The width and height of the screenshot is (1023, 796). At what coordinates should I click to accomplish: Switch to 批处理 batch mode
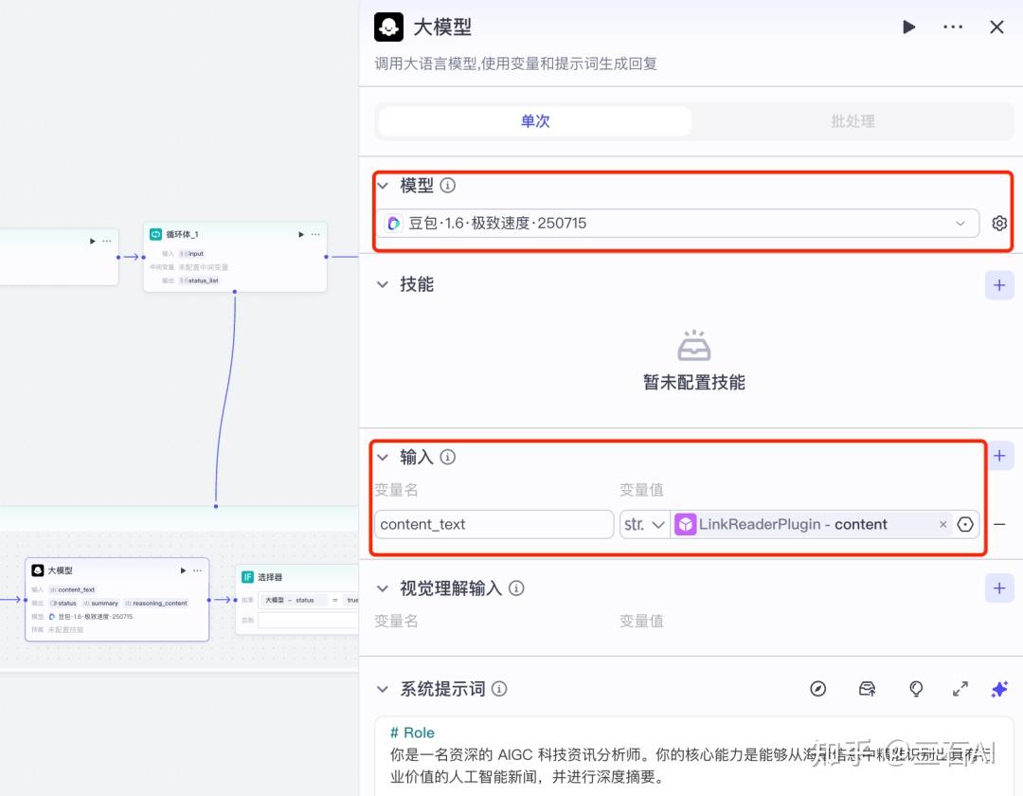click(852, 121)
